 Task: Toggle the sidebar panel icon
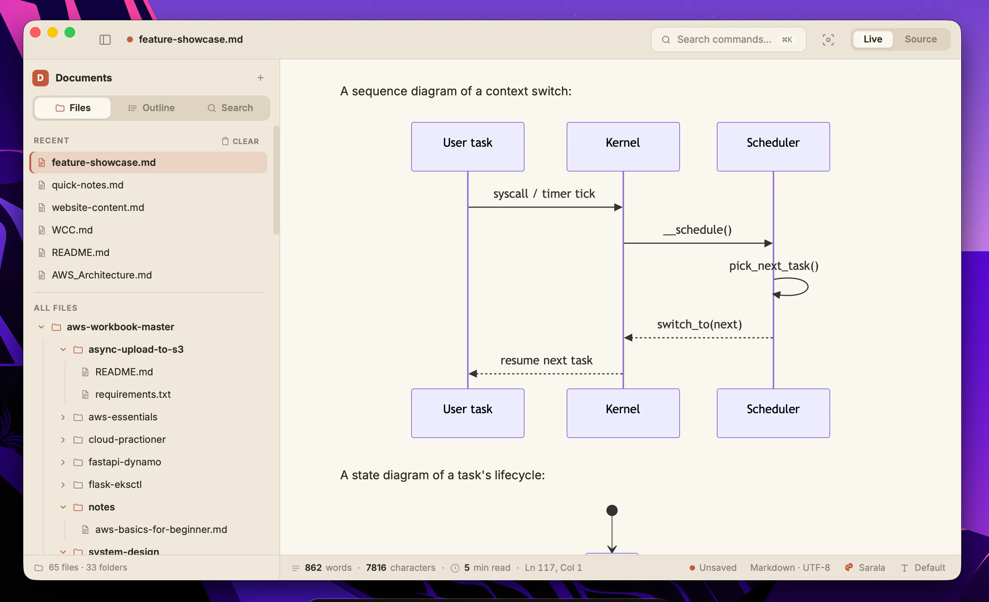[105, 39]
